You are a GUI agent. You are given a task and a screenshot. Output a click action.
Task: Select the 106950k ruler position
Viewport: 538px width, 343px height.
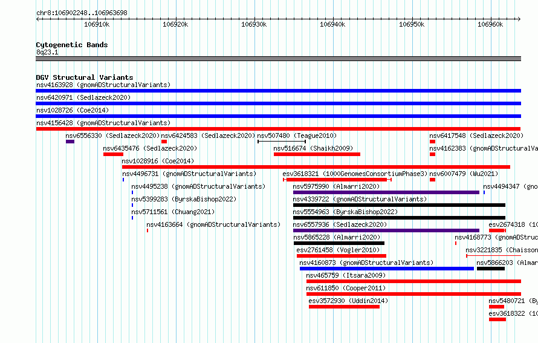pos(412,24)
